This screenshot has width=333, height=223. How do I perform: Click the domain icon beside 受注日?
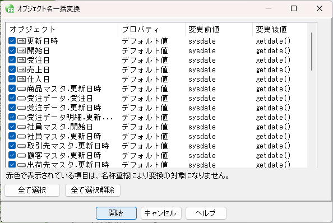click(x=21, y=60)
